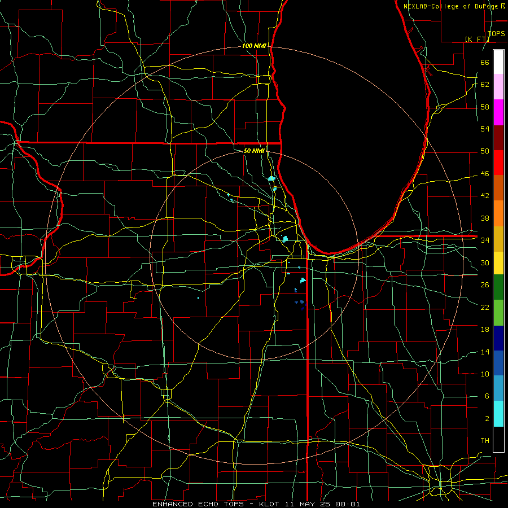Click the KLOT station identifier
Image resolution: width=508 pixels, height=508 pixels.
(270, 504)
